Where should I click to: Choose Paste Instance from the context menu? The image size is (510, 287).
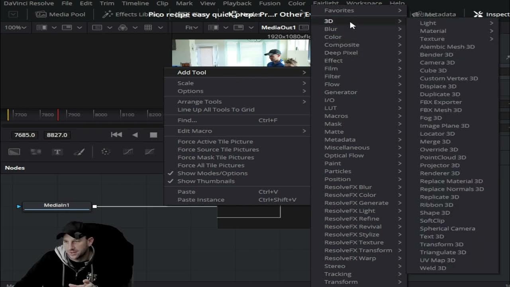[237, 200]
